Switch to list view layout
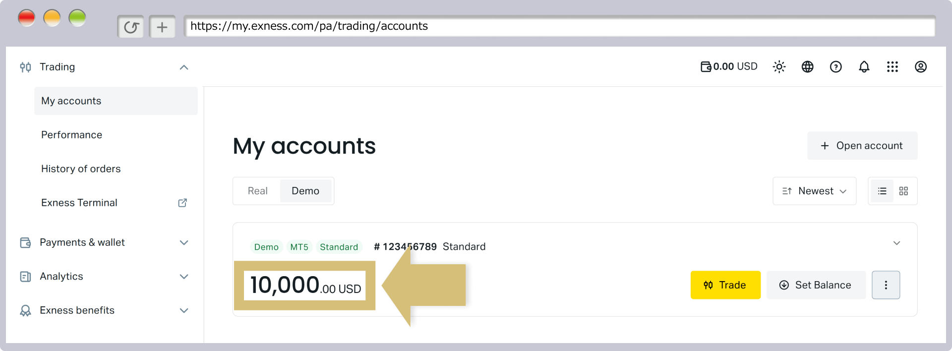This screenshot has width=952, height=351. (882, 191)
